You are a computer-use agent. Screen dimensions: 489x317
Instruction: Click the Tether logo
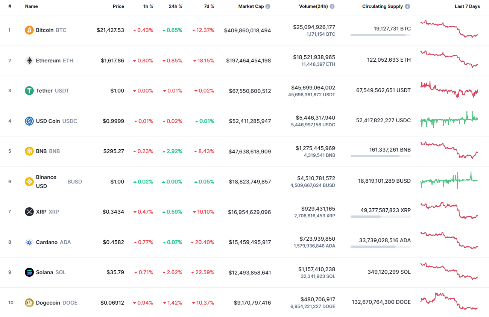29,91
